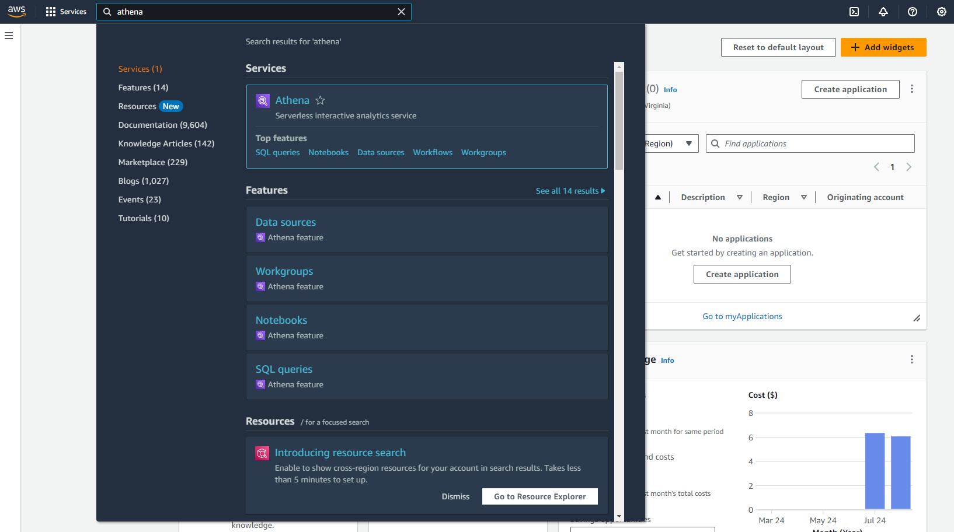The width and height of the screenshot is (954, 532).
Task: Open the SQL queries feature card
Action: (x=427, y=376)
